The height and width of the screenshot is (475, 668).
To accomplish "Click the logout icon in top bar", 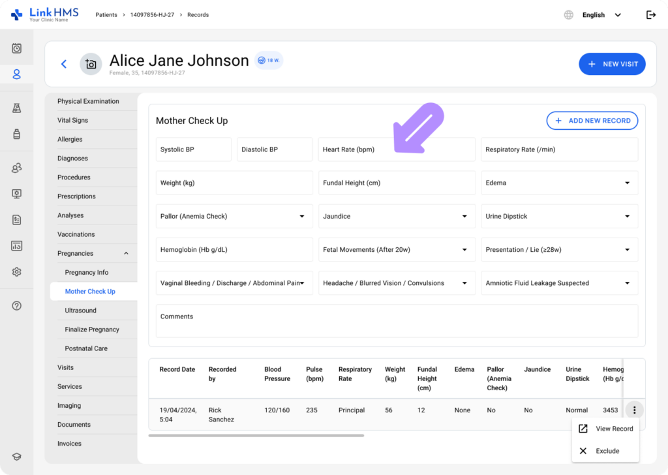I will coord(650,15).
